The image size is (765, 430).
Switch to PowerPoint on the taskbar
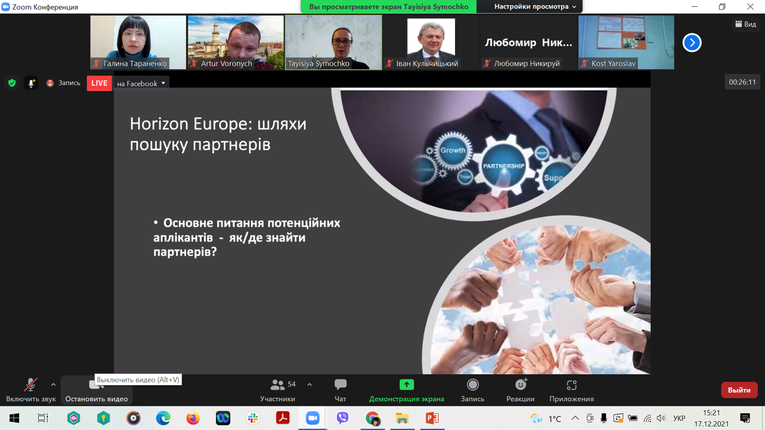432,418
